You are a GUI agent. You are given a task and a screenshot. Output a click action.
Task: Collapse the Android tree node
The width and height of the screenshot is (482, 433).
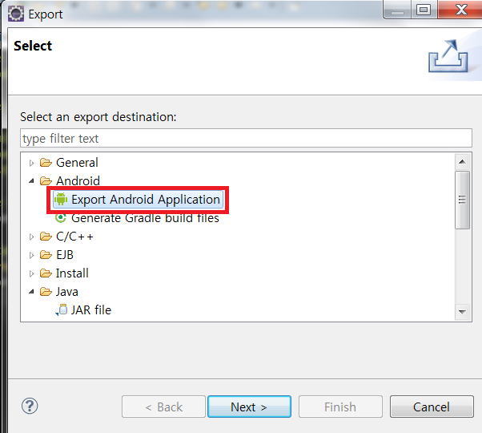[31, 181]
